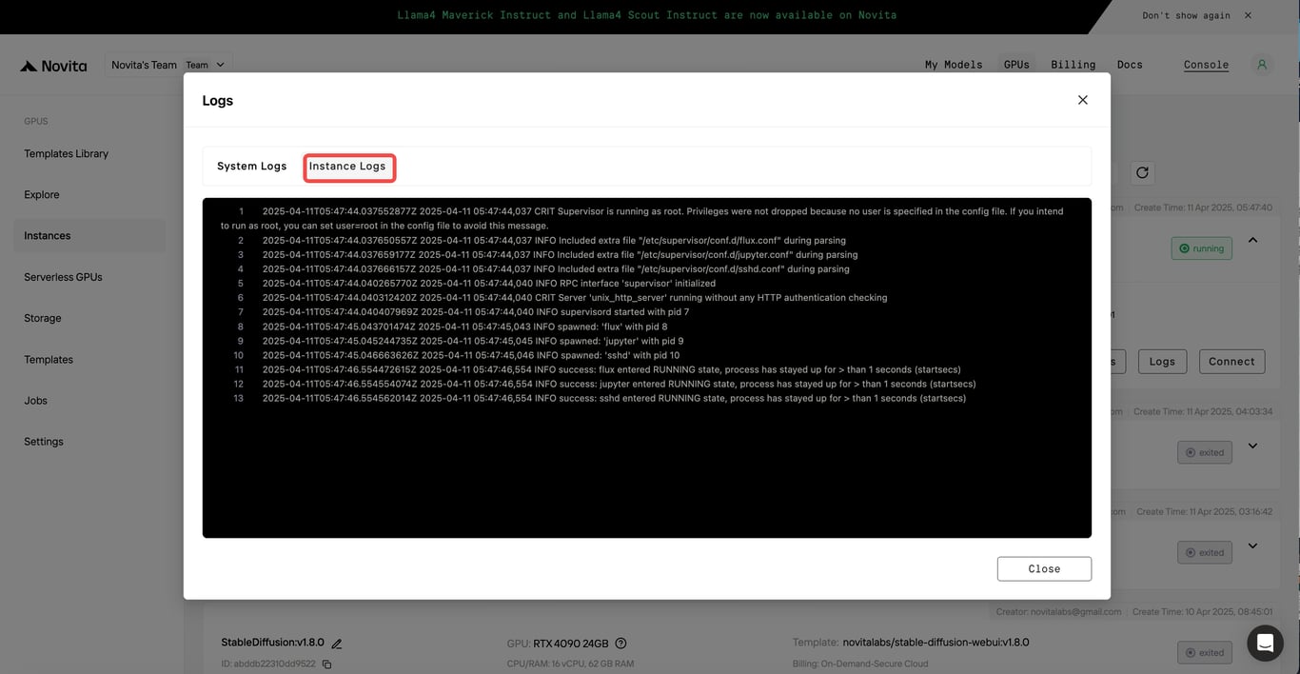Click exited badge of StableDiffusion:v1.8.0 instance
This screenshot has height=674, width=1300.
tap(1205, 652)
